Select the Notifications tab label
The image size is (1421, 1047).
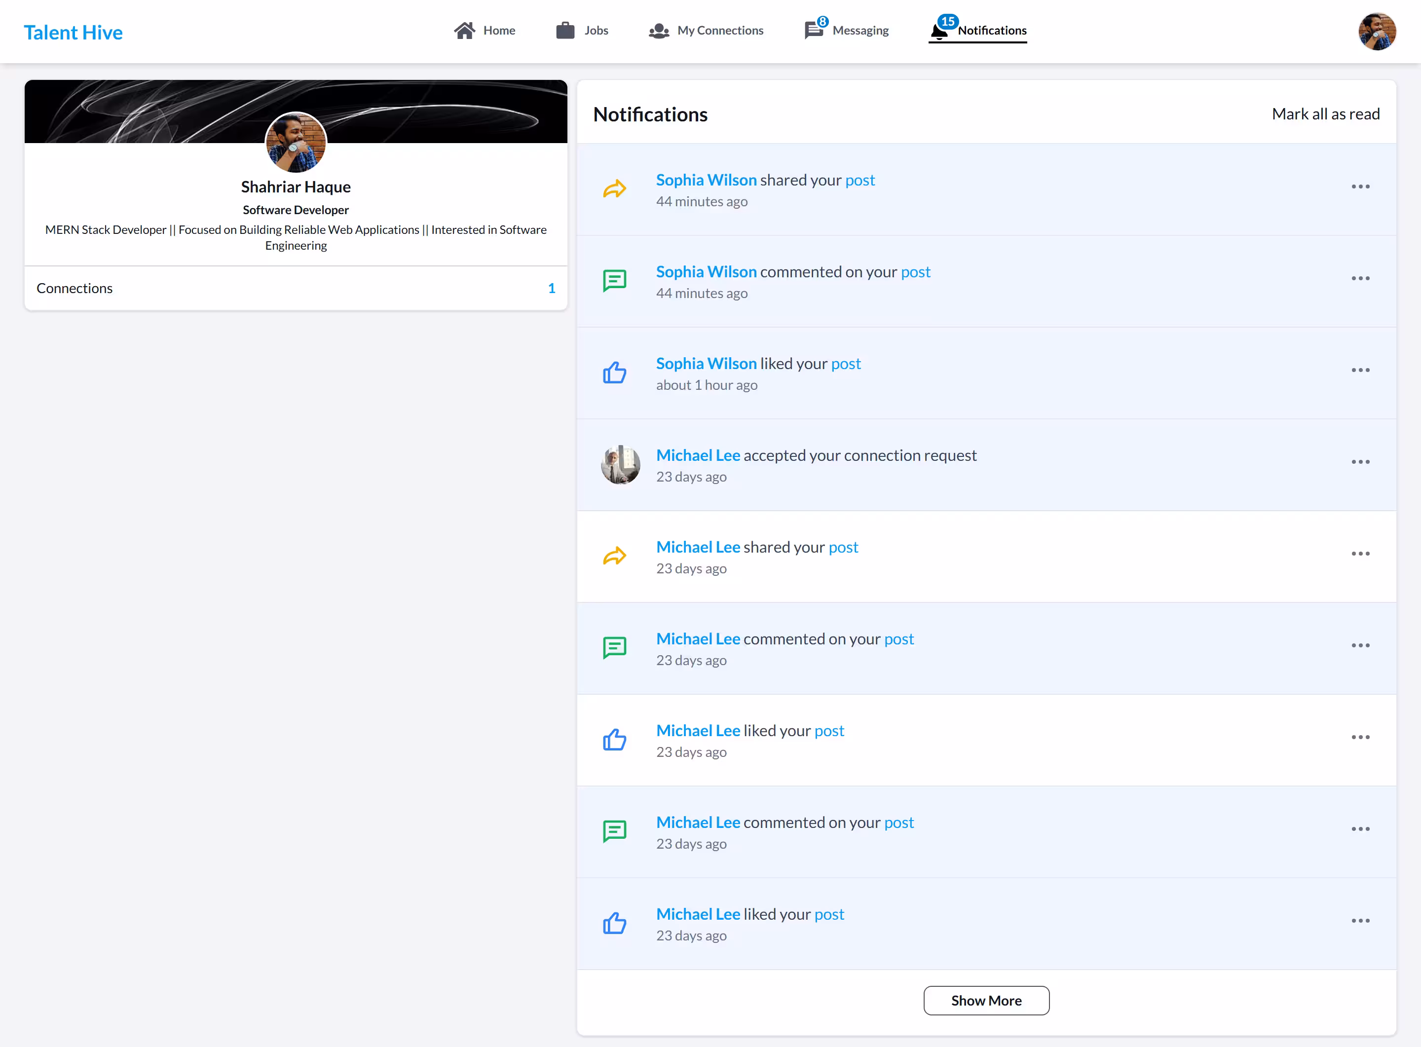click(x=992, y=31)
